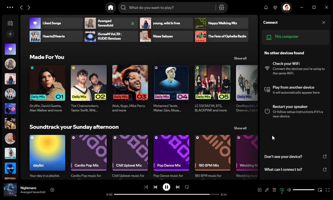Open the Pop Dance Mix card

[x=171, y=157]
